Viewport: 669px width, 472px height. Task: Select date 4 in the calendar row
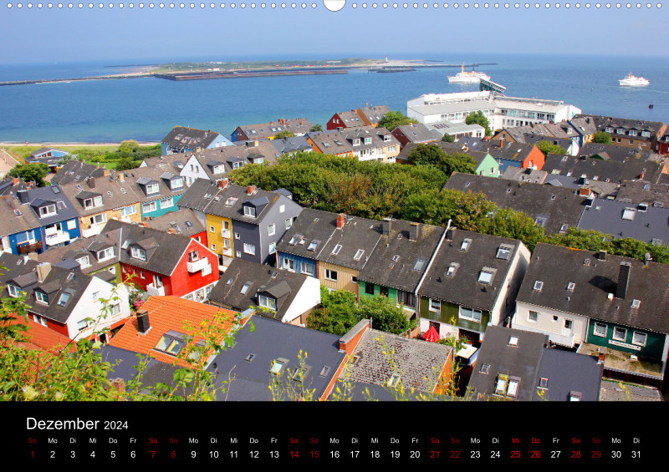93,454
